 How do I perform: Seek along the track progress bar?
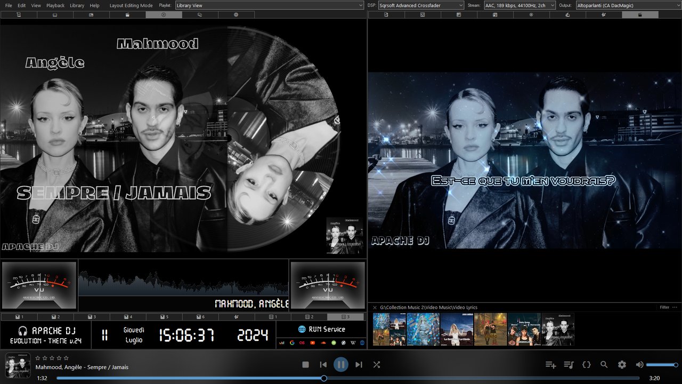pos(349,378)
